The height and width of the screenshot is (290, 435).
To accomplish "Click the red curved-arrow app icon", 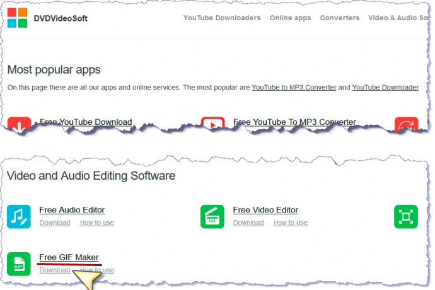I will [406, 124].
